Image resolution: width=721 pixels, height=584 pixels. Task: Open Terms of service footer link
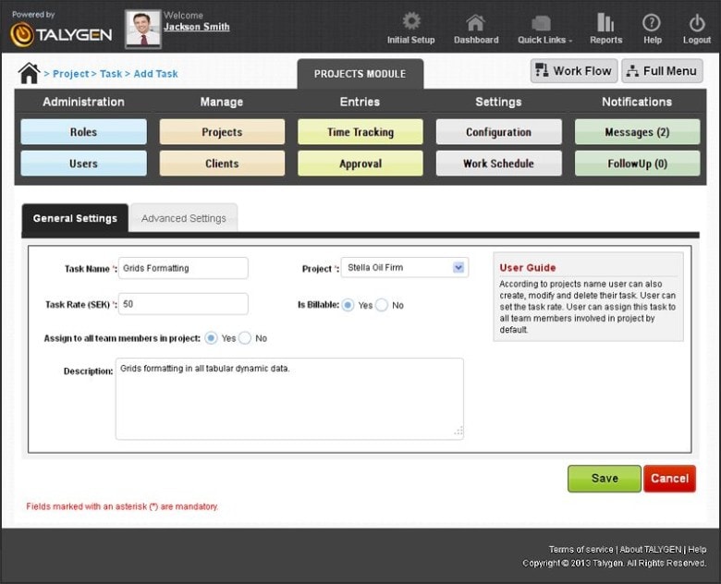(x=580, y=550)
